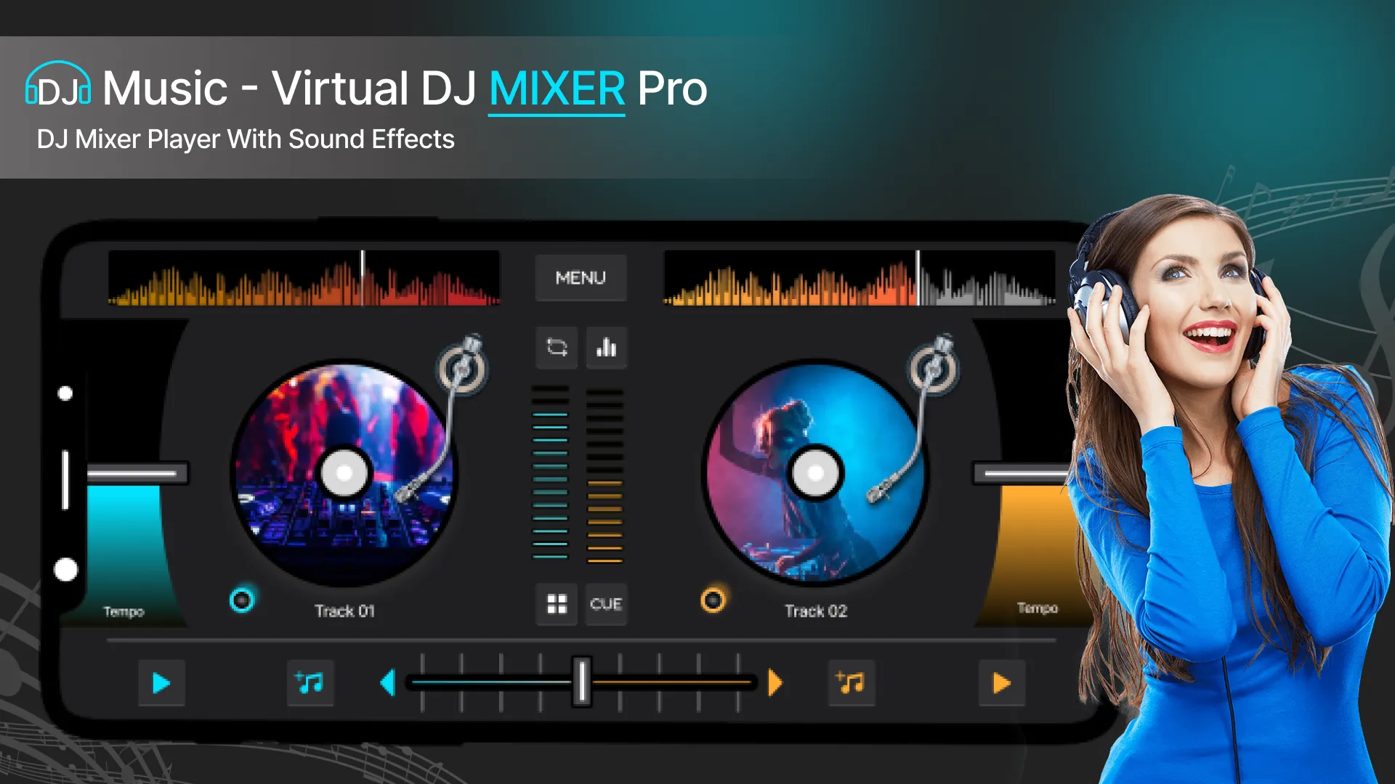Tap the CUE button

(x=606, y=604)
